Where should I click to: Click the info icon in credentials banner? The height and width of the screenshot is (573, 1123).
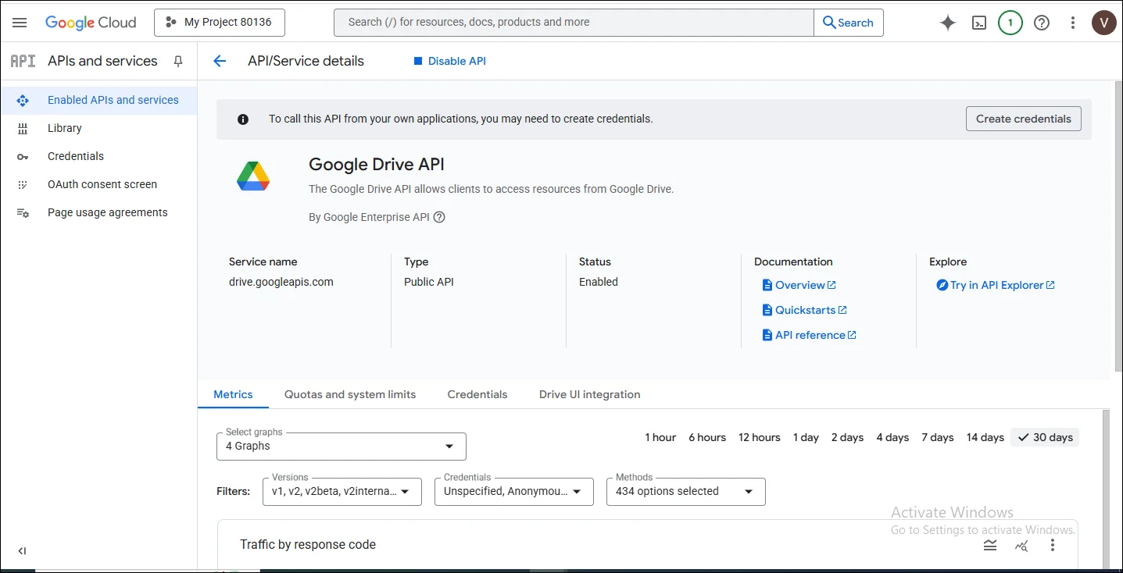point(243,119)
